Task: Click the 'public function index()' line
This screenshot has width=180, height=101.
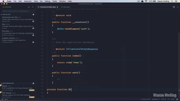Action: pos(67,56)
